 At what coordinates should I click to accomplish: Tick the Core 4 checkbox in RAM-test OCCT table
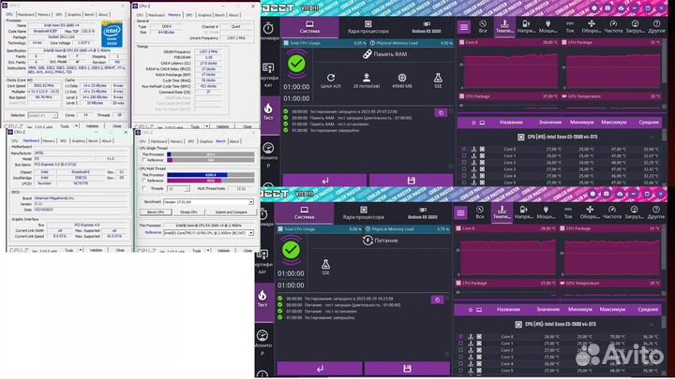(x=464, y=176)
